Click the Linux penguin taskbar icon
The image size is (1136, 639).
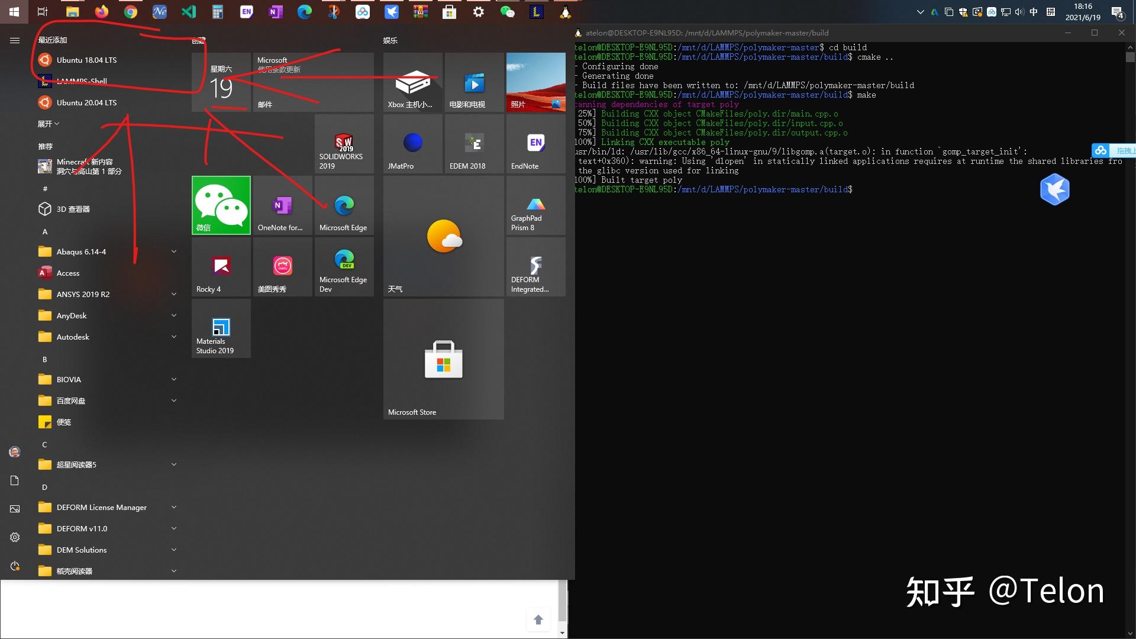(x=566, y=11)
